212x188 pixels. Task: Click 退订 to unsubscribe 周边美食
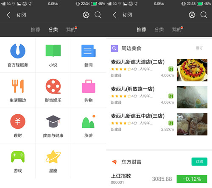[x=199, y=48]
